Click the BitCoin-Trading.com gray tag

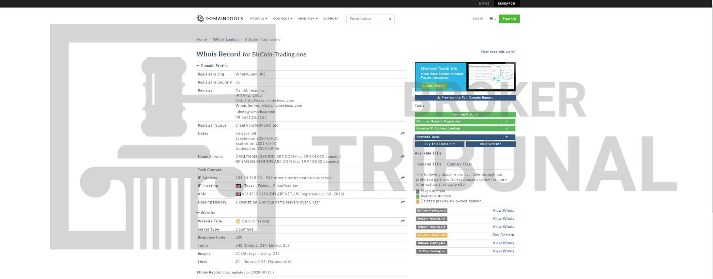[432, 211]
